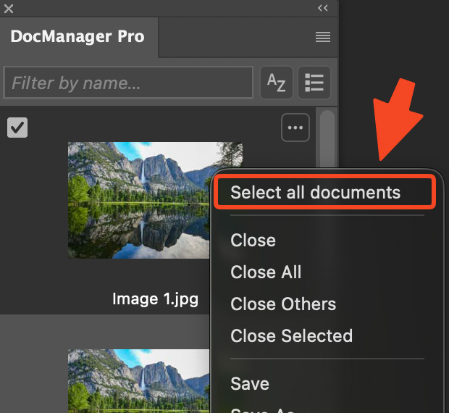Choose Close from the context menu
Viewport: 449px width, 413px height.
click(253, 240)
